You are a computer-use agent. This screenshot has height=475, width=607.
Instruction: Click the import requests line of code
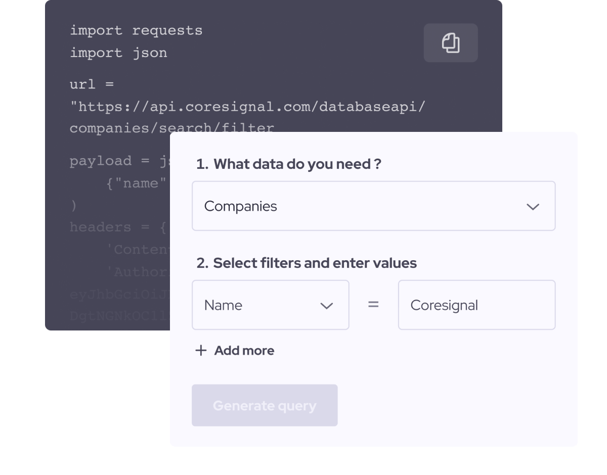coord(136,30)
